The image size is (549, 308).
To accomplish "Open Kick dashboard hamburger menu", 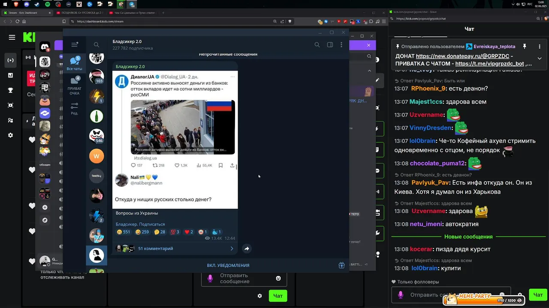I will point(12,37).
